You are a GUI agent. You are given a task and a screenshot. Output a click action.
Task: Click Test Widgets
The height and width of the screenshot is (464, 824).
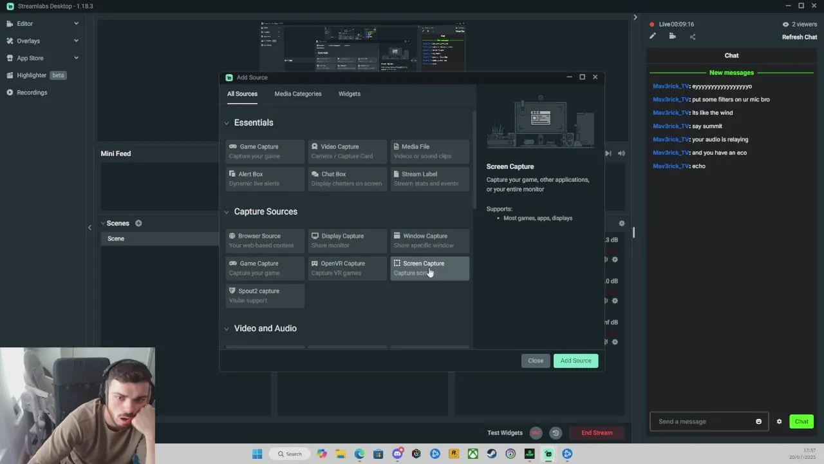coord(505,433)
